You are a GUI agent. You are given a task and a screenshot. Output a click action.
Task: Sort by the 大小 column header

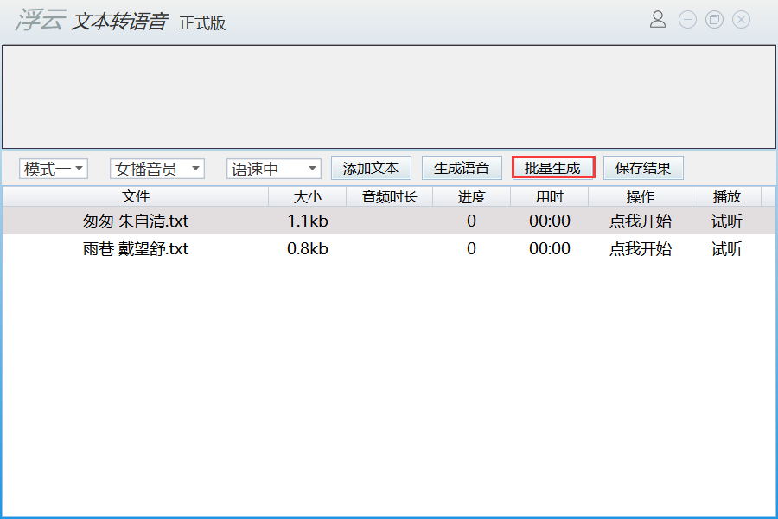(307, 196)
